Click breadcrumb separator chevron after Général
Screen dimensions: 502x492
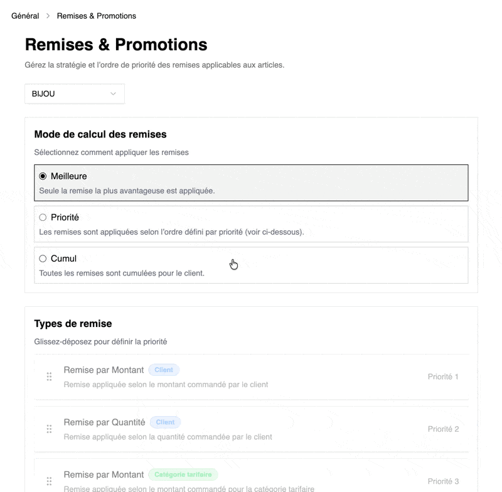coord(48,16)
